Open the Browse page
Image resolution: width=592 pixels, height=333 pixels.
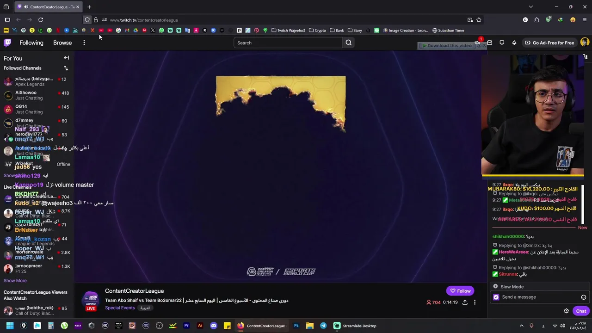tap(62, 43)
